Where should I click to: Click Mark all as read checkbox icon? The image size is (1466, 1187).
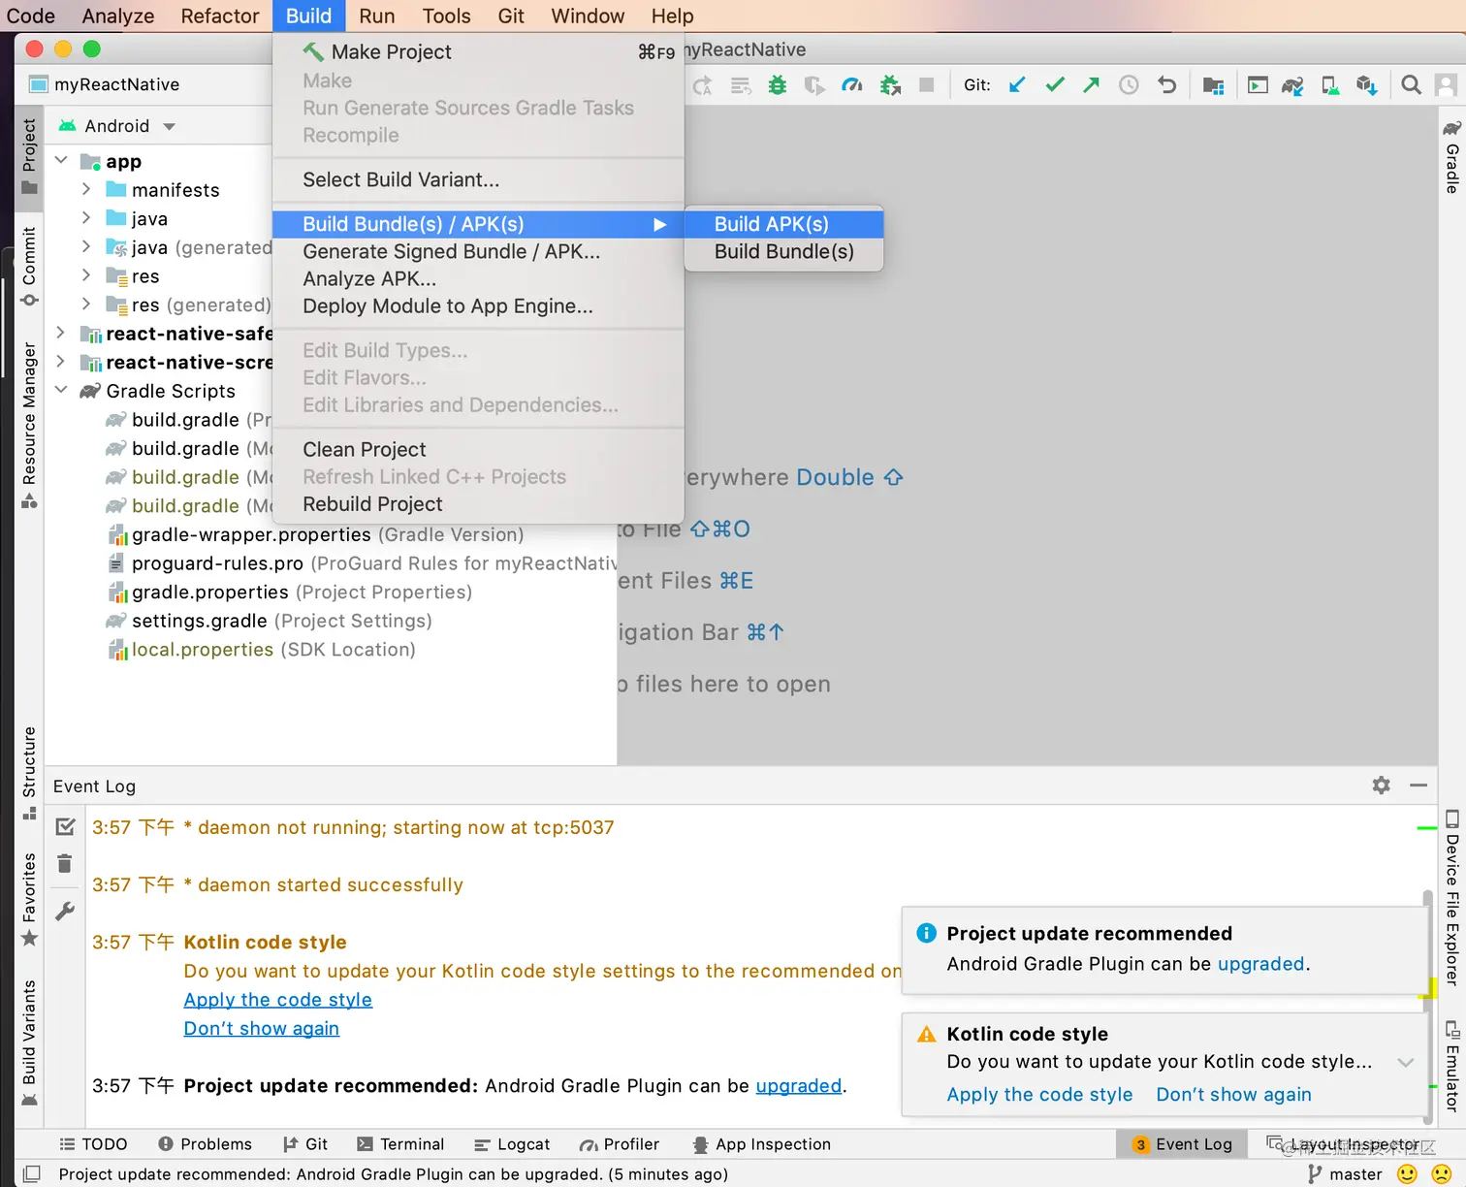point(65,827)
